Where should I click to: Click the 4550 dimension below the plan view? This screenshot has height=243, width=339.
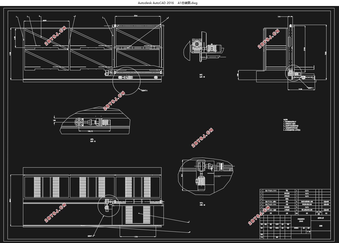tap(136, 236)
